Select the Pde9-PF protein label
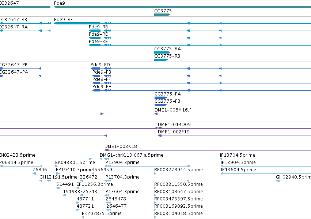The height and width of the screenshot is (219, 311). click(x=102, y=79)
